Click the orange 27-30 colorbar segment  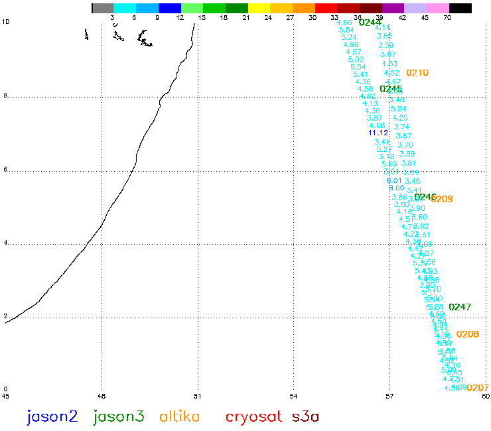304,9
